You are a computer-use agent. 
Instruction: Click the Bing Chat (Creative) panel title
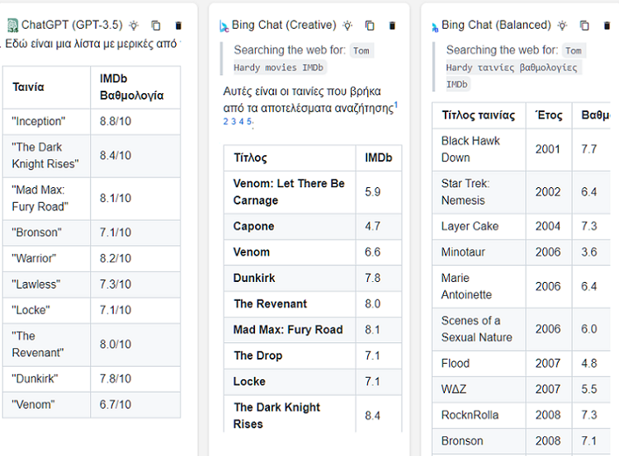click(x=284, y=26)
